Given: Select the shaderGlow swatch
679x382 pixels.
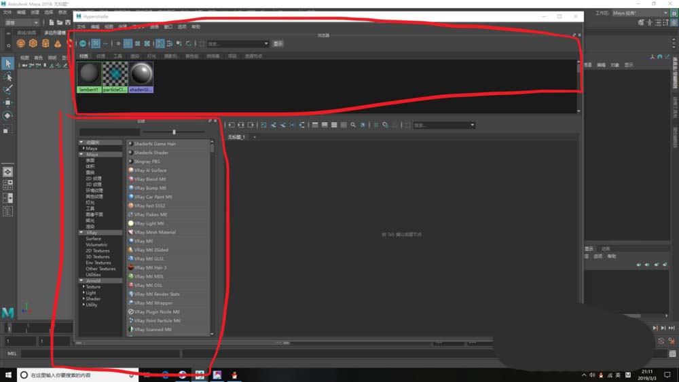Looking at the screenshot, I should pyautogui.click(x=141, y=77).
